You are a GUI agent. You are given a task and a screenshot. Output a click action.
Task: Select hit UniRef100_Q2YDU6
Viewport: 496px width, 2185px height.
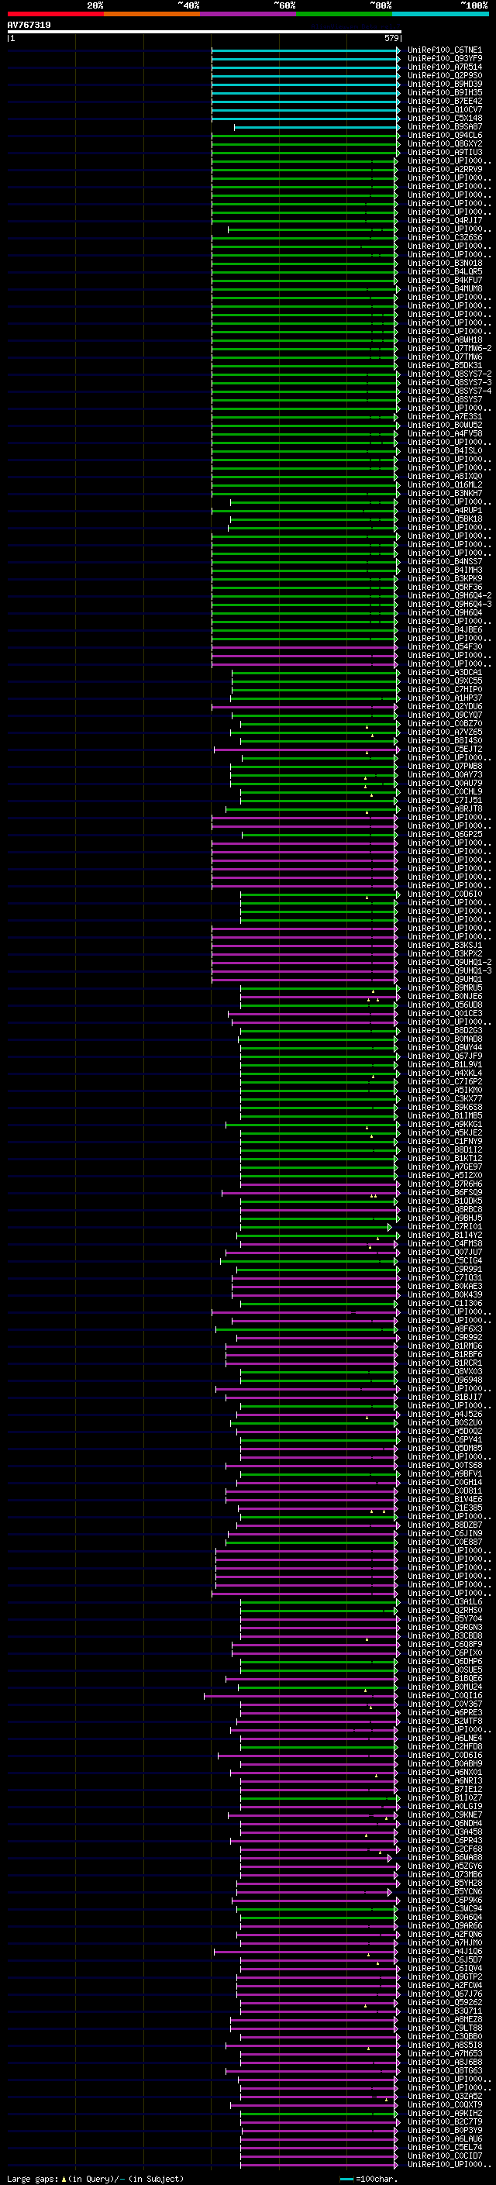(444, 707)
